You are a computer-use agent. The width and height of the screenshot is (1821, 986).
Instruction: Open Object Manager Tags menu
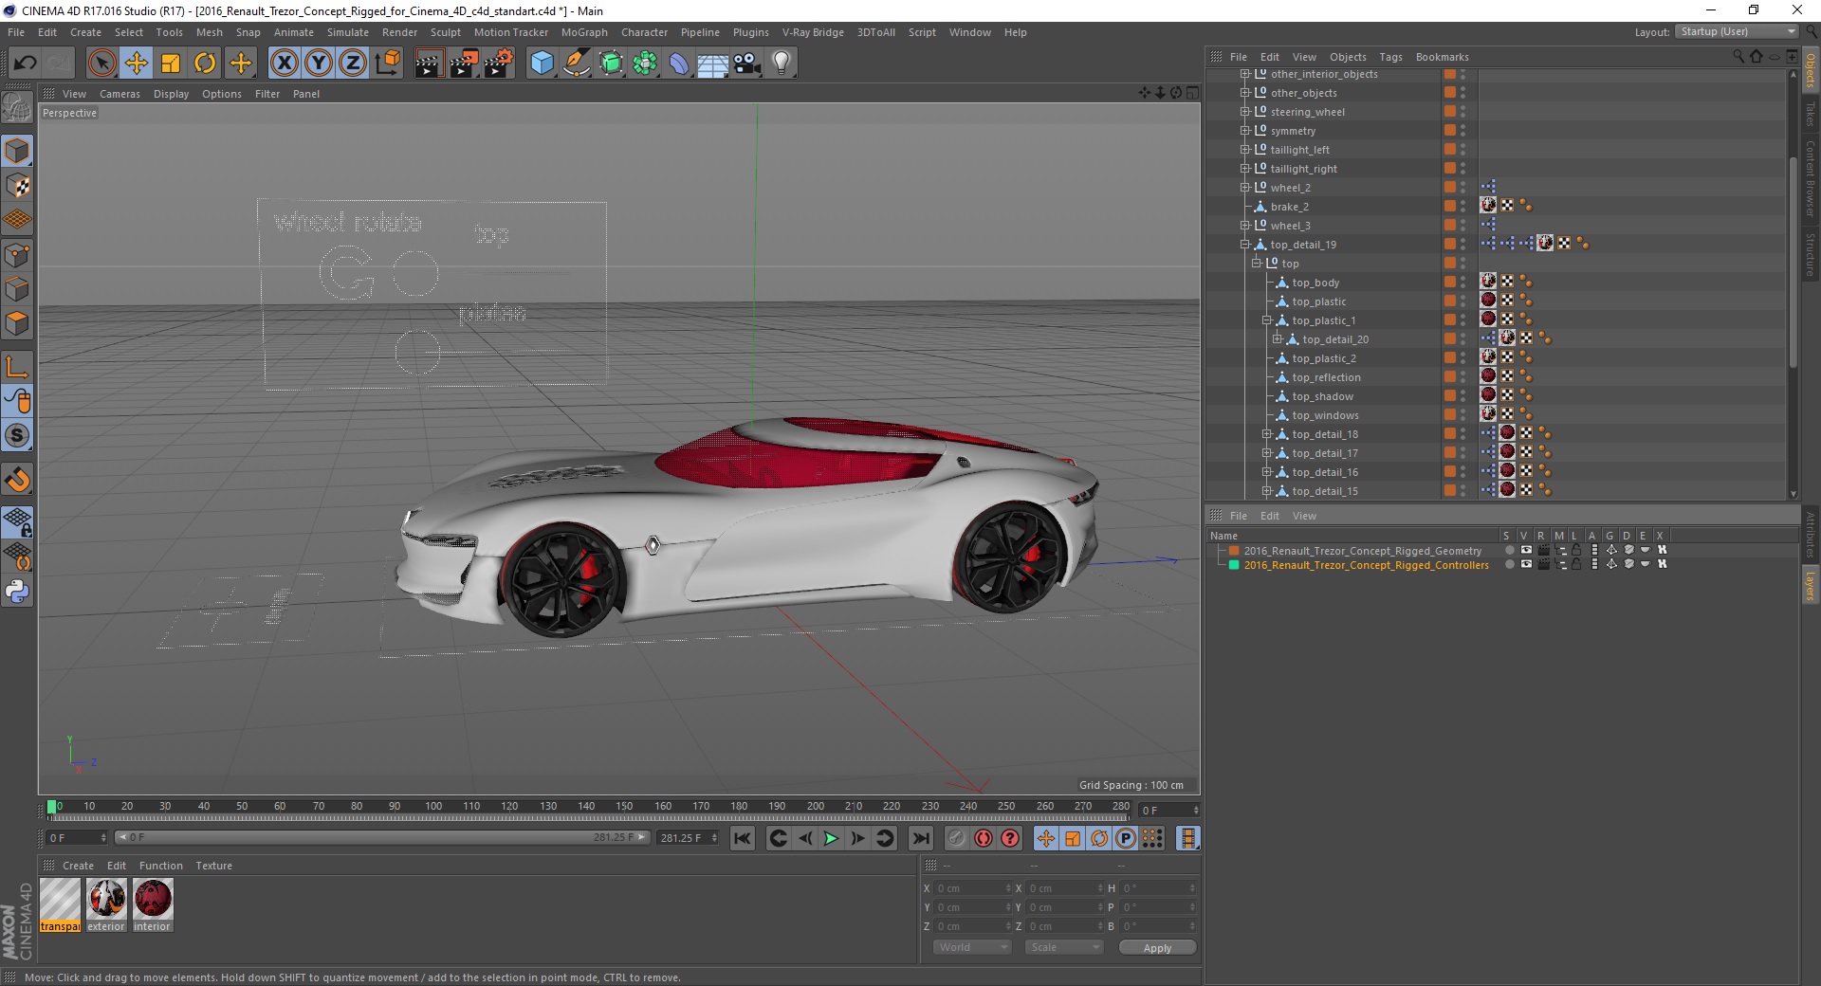[1390, 57]
